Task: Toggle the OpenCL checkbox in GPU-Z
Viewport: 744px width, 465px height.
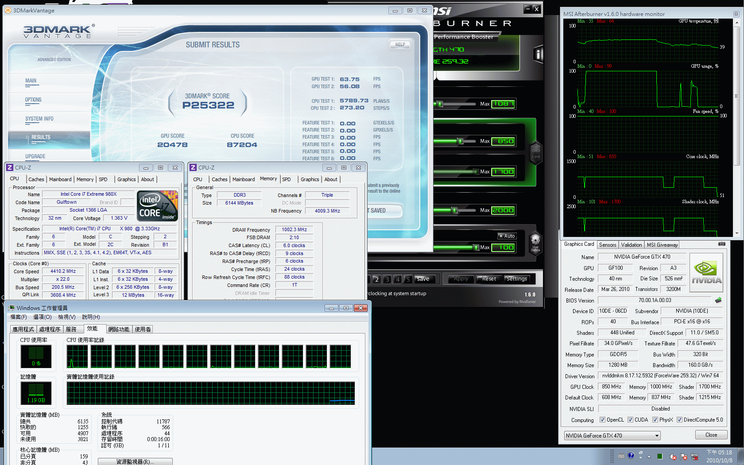Action: pos(602,420)
